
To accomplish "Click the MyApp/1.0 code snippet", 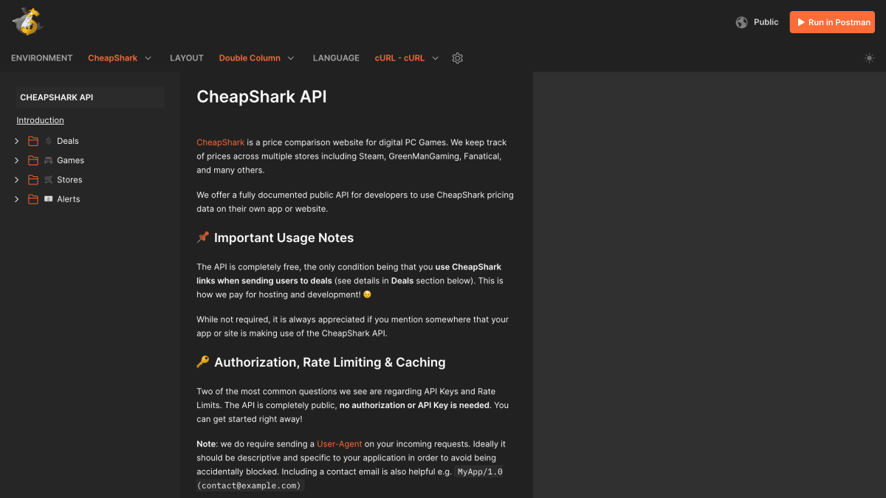I will pyautogui.click(x=480, y=472).
